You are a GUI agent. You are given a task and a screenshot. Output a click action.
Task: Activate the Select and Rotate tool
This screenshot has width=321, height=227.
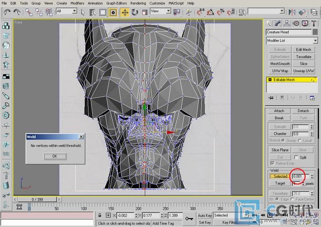135,12
